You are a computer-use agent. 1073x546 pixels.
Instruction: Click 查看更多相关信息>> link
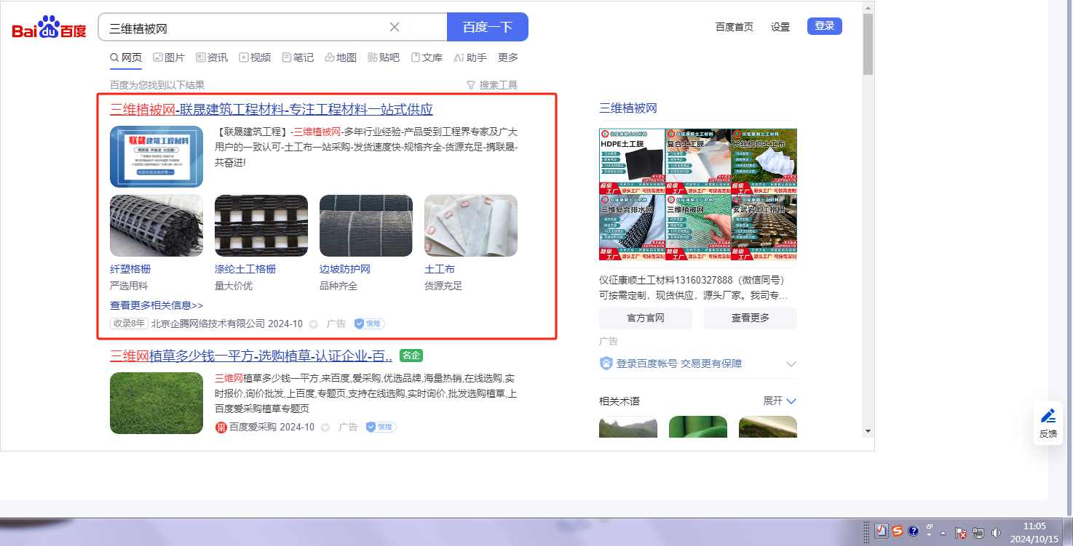point(157,305)
